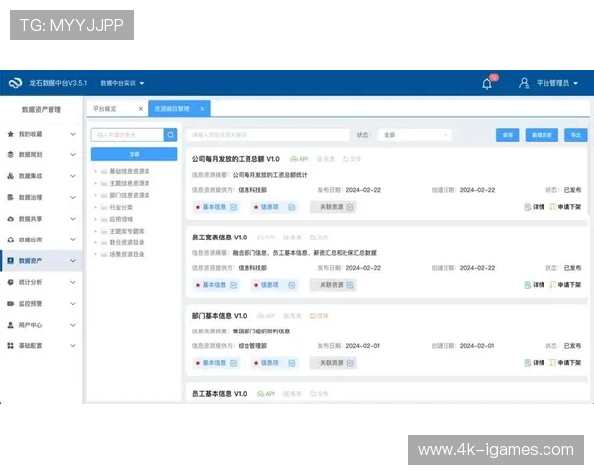594x475 pixels.
Task: Click the 导出 button
Action: [x=576, y=135]
